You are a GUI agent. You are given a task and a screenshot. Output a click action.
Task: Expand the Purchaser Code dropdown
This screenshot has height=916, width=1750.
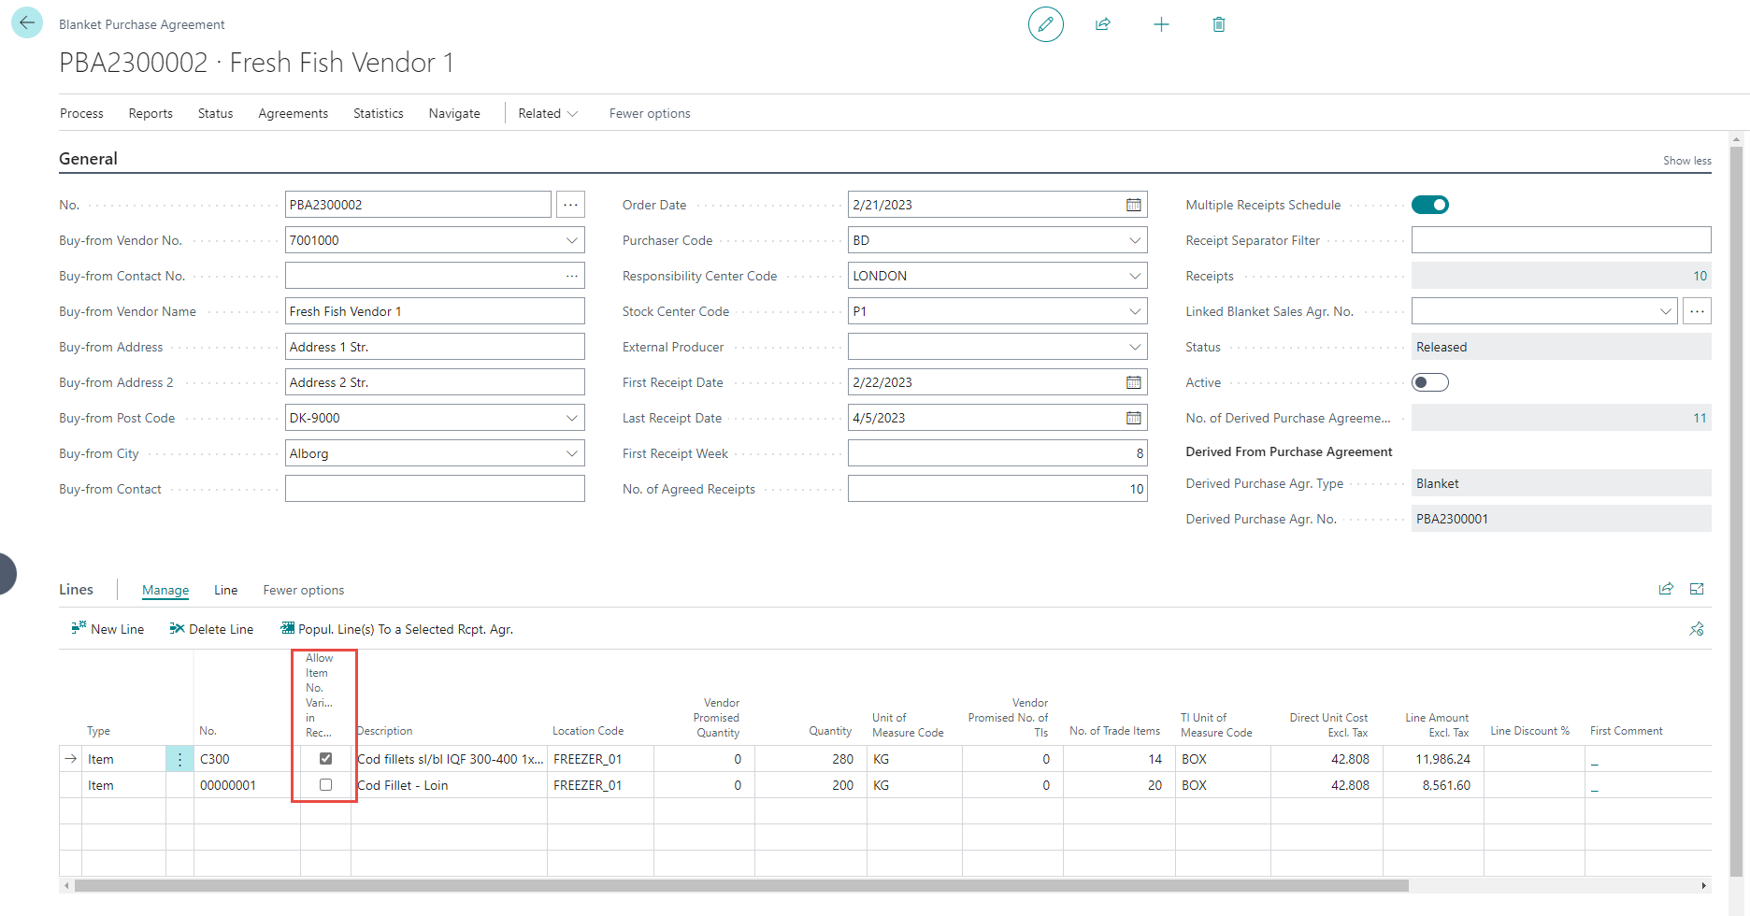click(1134, 240)
